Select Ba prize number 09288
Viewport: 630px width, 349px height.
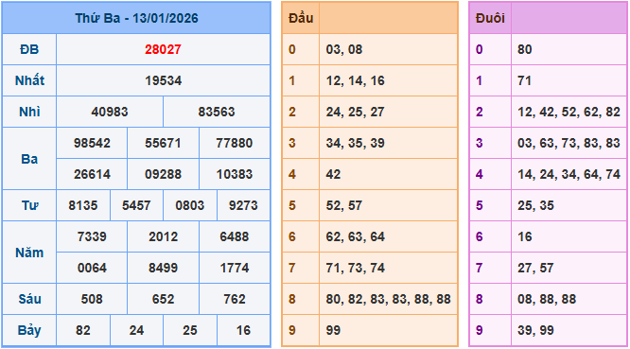click(x=163, y=174)
